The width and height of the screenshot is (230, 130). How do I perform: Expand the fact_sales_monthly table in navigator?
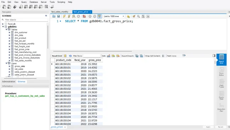[10, 60]
